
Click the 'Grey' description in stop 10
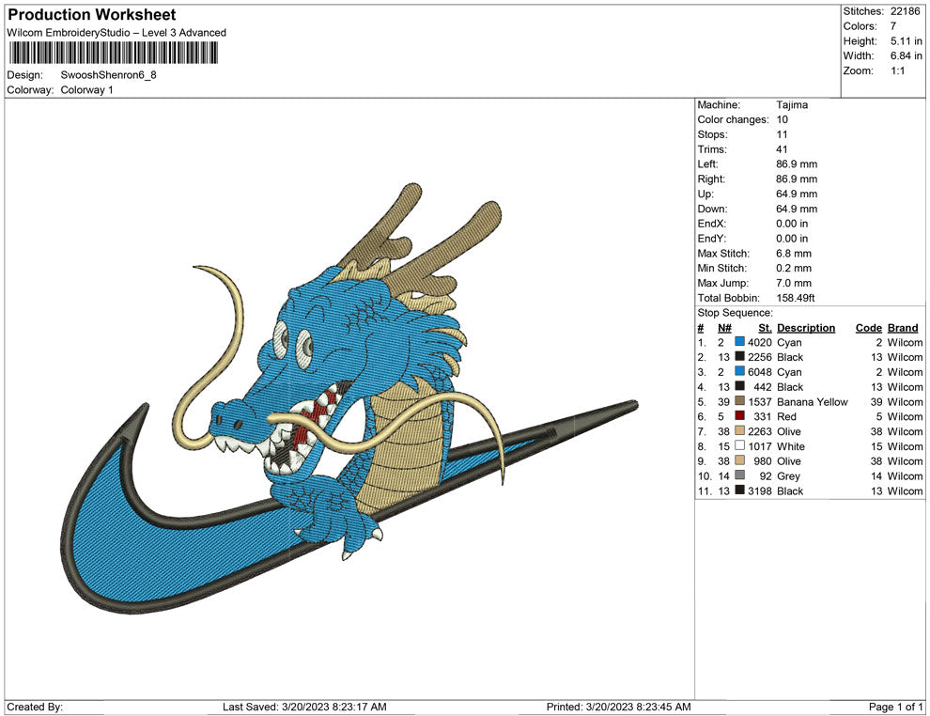[789, 475]
